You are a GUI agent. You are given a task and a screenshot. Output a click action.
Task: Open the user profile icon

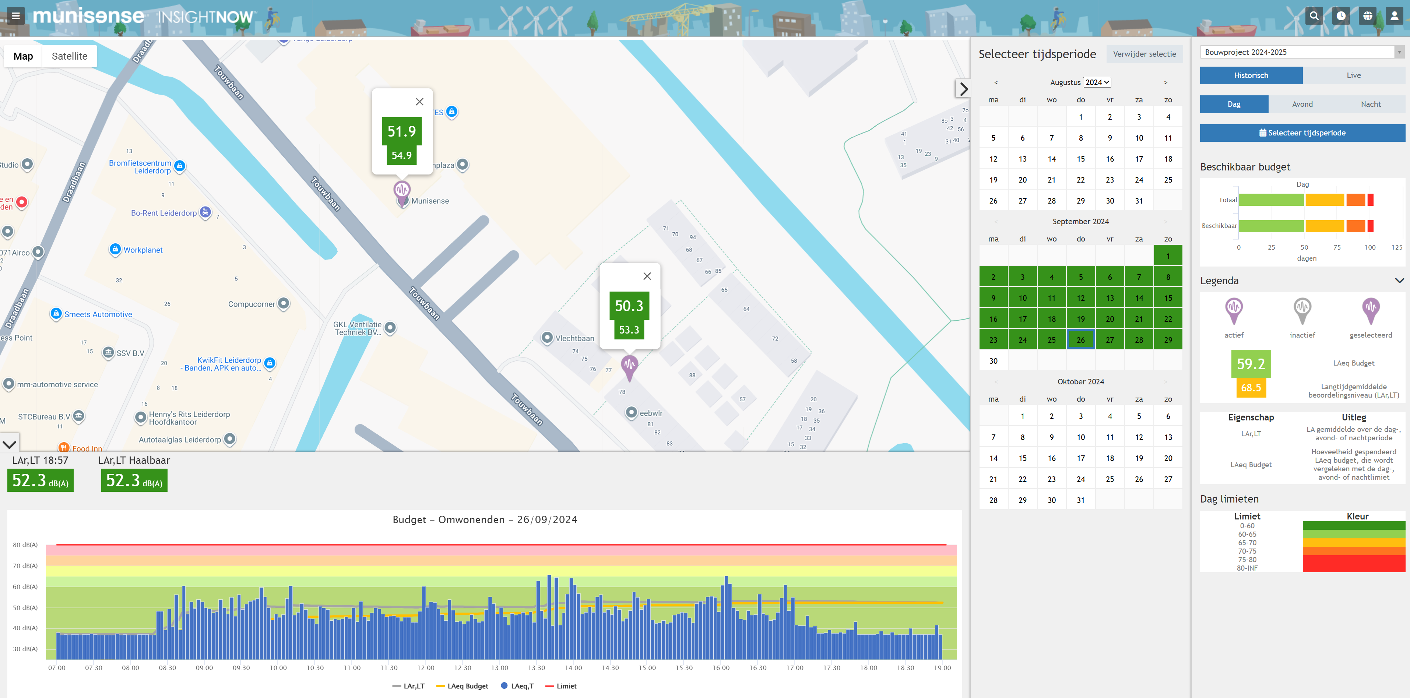pos(1394,16)
